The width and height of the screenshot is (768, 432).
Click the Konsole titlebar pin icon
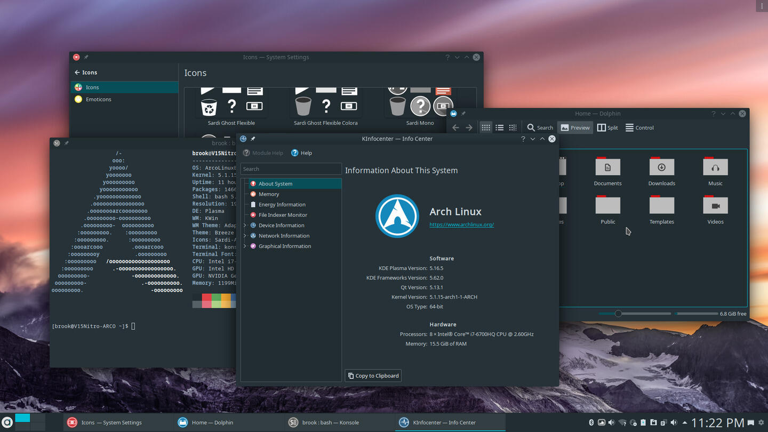pyautogui.click(x=67, y=143)
